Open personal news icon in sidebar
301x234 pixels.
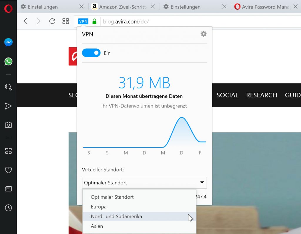point(9,189)
